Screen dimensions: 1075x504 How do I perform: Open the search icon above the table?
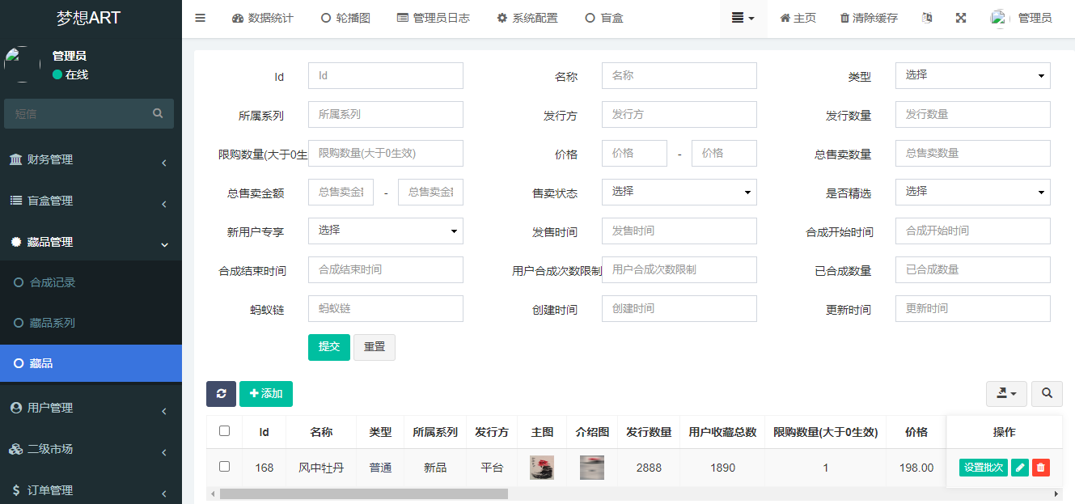1047,394
